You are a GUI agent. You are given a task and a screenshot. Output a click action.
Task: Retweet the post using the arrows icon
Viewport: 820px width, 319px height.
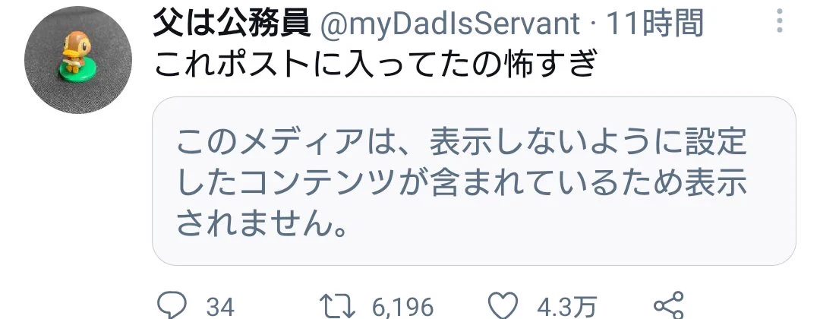pyautogui.click(x=337, y=306)
